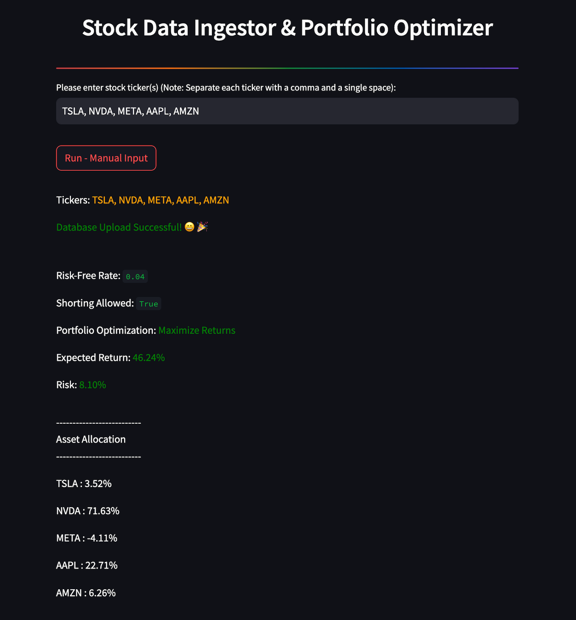Viewport: 576px width, 620px height.
Task: Click the rainbow divider line
Action: point(287,68)
